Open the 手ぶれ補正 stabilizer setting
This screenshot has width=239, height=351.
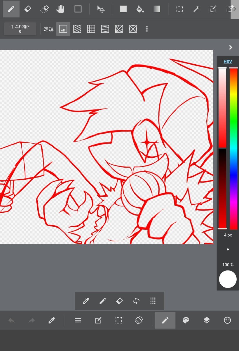pyautogui.click(x=20, y=29)
